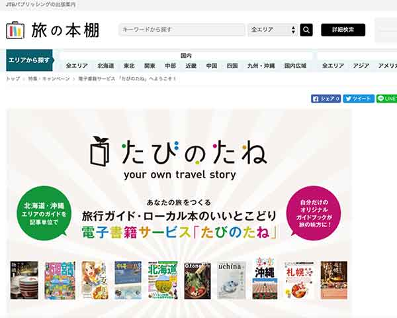Open the 関東 area menu item
397x318 pixels.
pyautogui.click(x=150, y=66)
